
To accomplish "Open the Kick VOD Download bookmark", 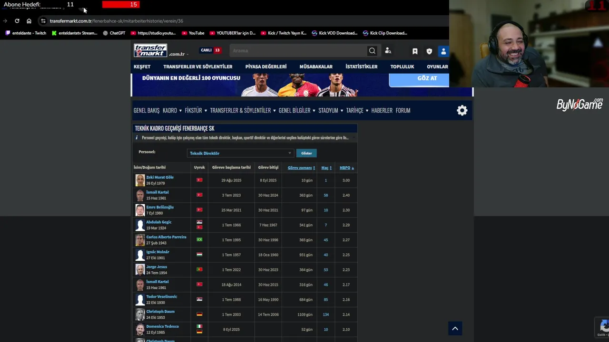I will pos(334,33).
